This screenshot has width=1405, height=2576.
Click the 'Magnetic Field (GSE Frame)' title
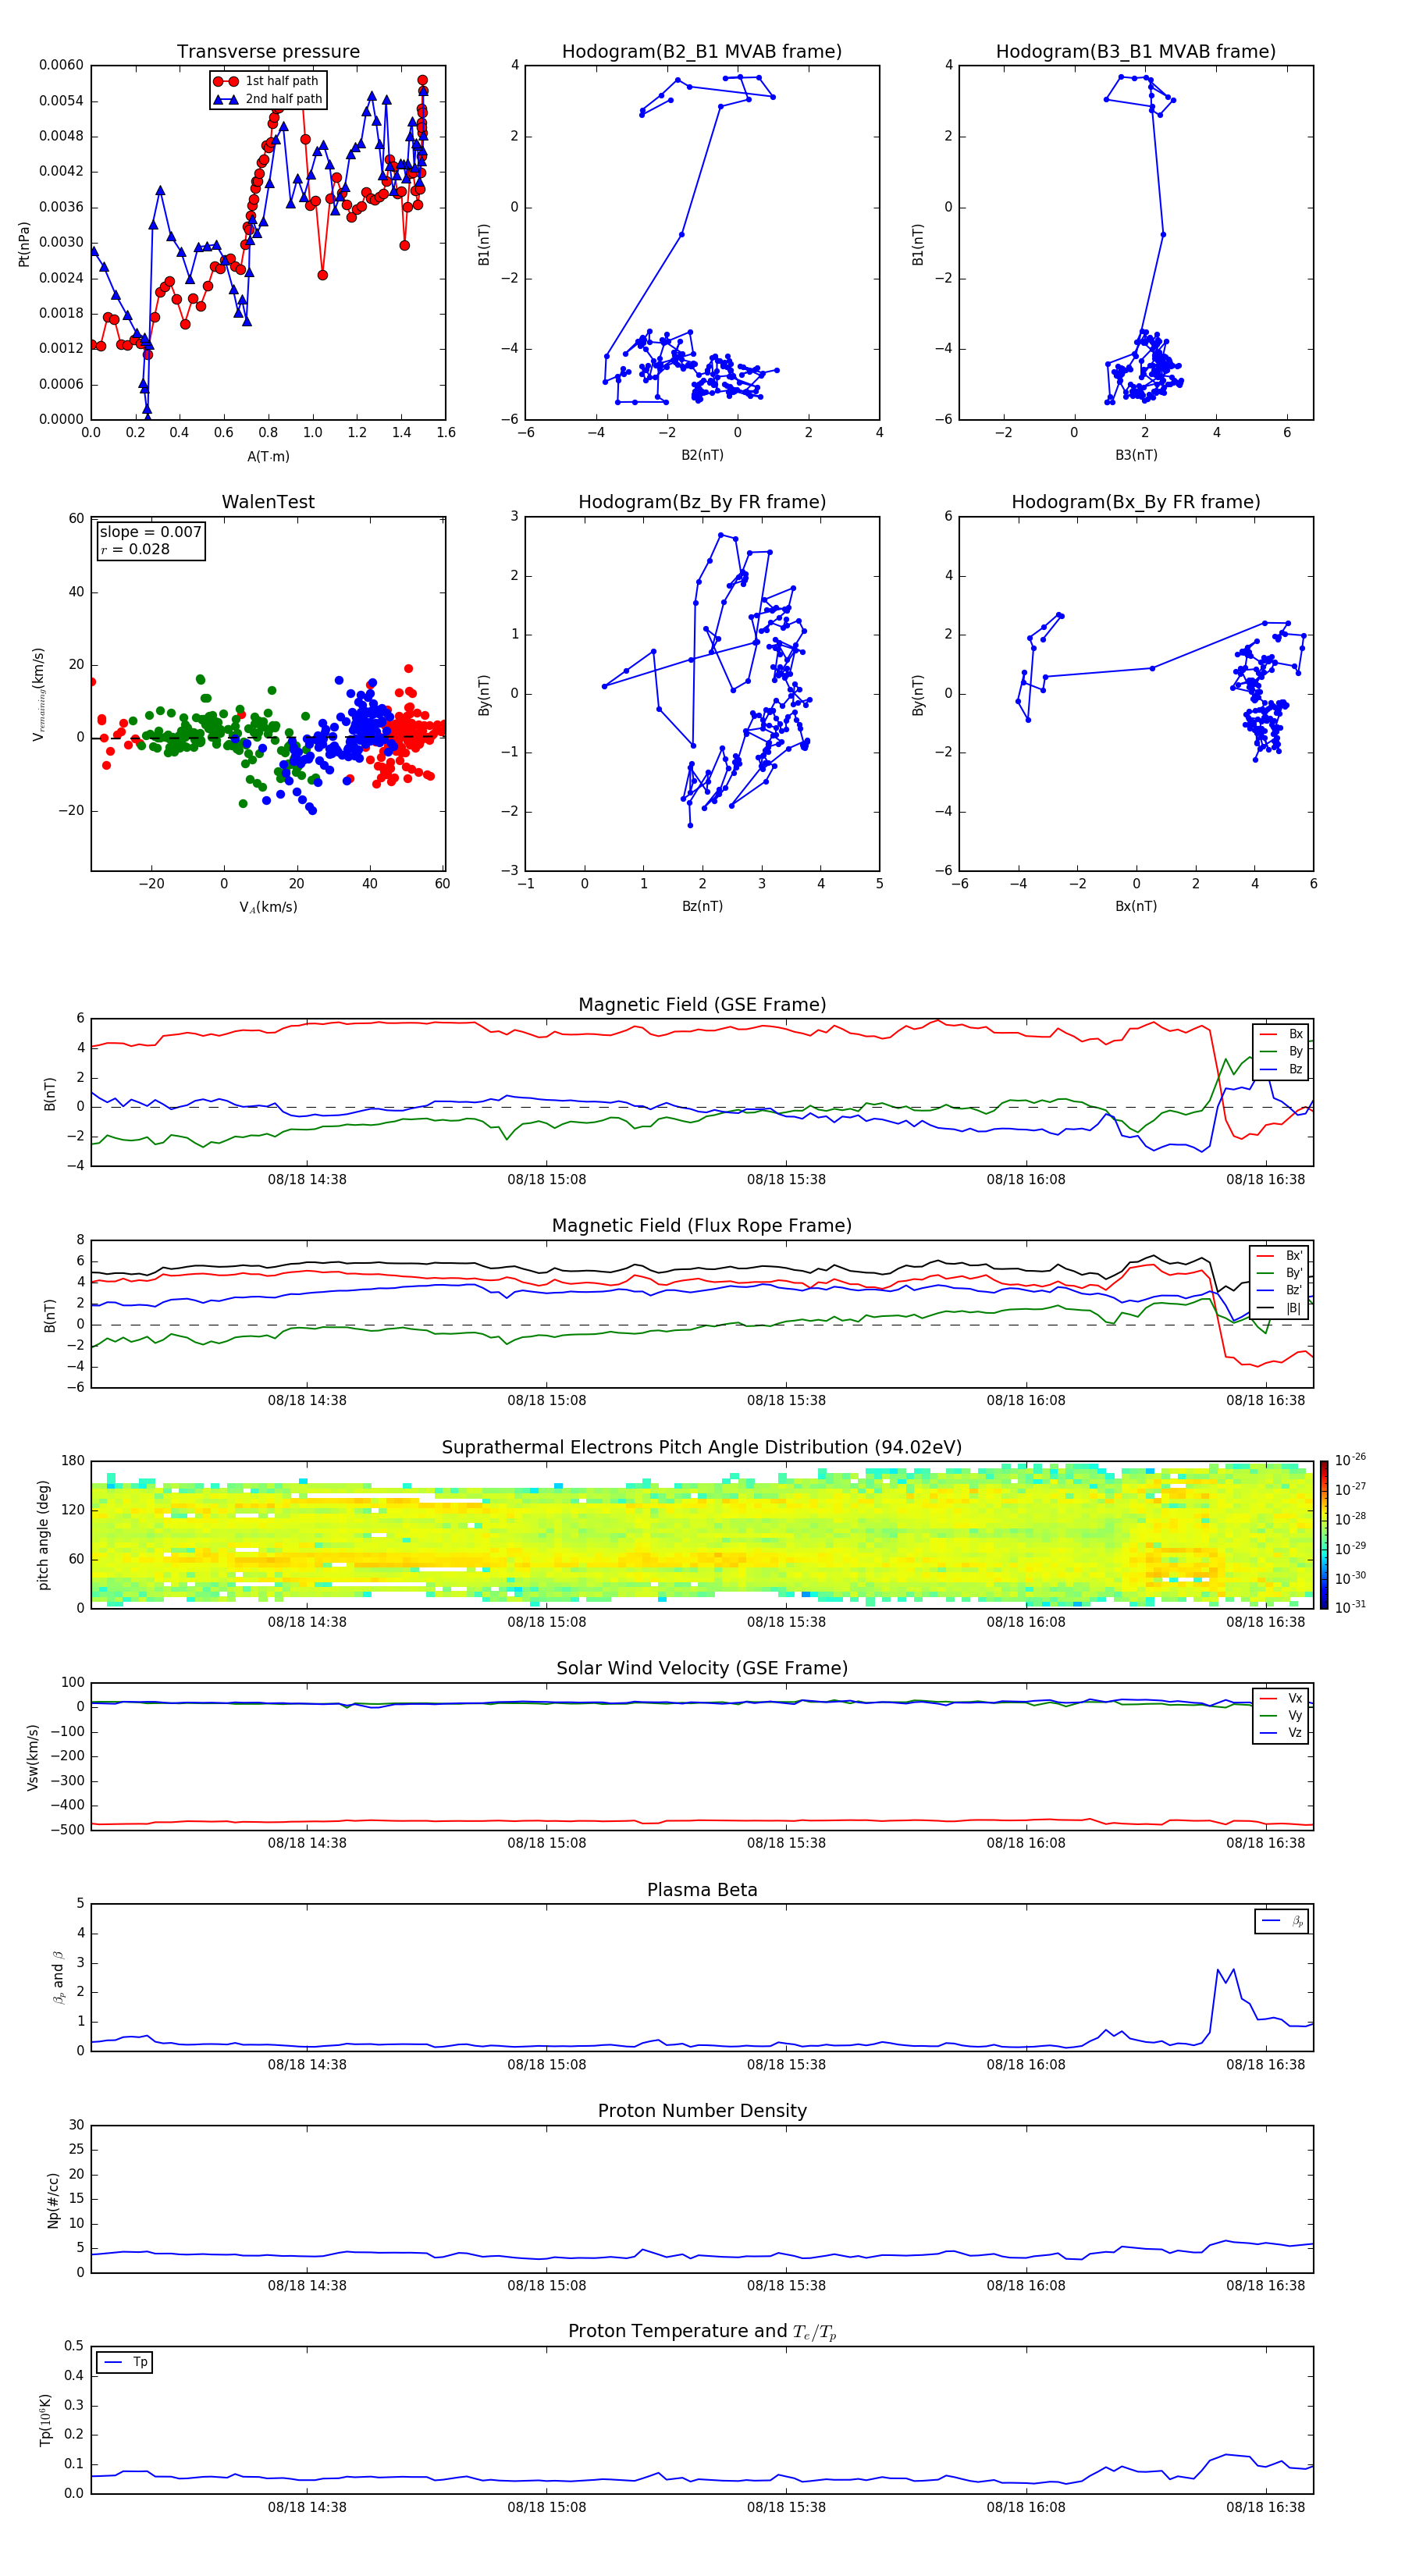(x=702, y=1005)
